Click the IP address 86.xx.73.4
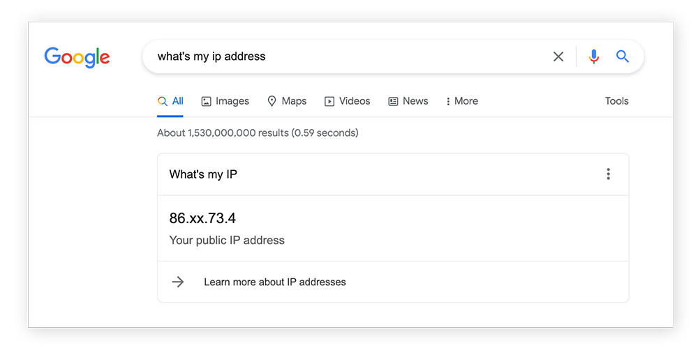This screenshot has width=698, height=348. pyautogui.click(x=202, y=218)
